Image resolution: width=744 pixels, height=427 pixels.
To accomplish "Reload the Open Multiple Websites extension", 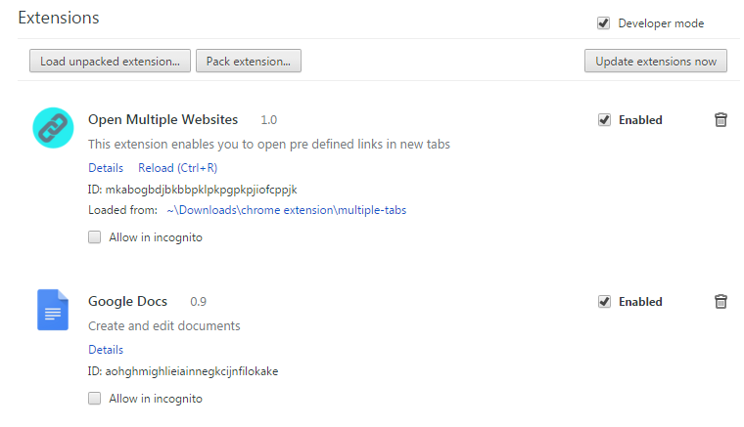I will click(177, 168).
